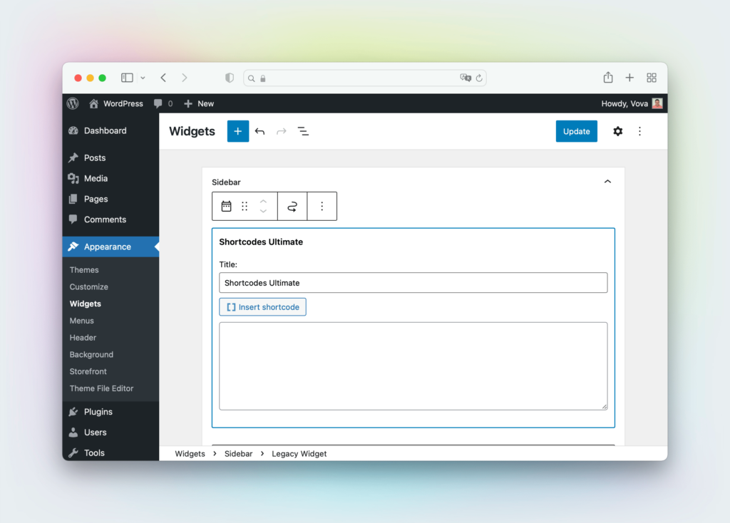Image resolution: width=730 pixels, height=523 pixels.
Task: Open the block options three-dot menu
Action: (x=322, y=207)
